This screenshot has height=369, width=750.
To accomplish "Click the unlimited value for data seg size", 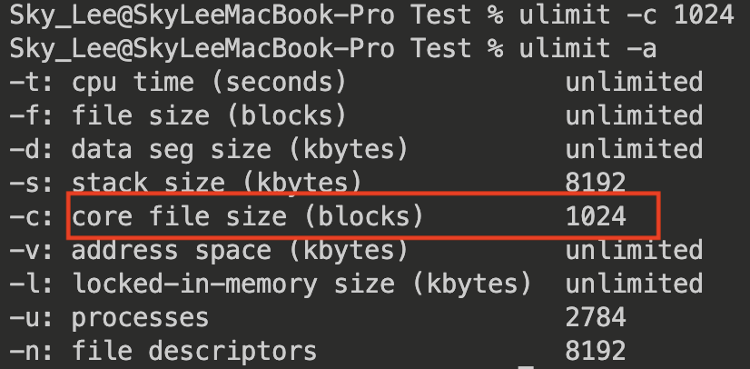I will [x=634, y=148].
